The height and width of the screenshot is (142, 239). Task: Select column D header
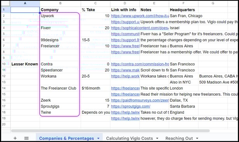click(125, 3)
